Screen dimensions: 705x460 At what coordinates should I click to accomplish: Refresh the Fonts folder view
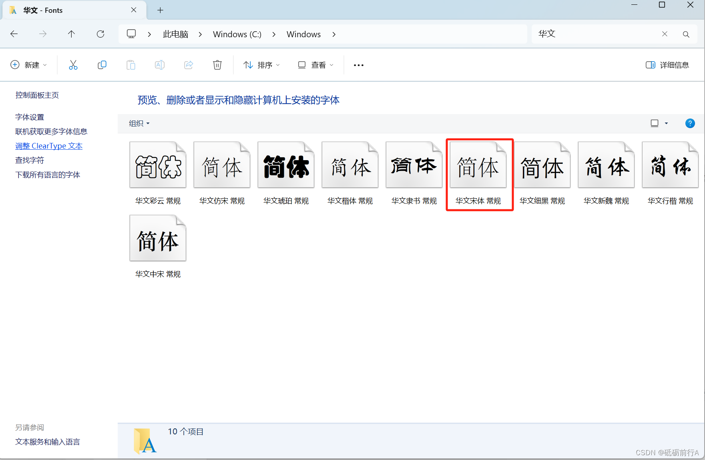coord(100,34)
